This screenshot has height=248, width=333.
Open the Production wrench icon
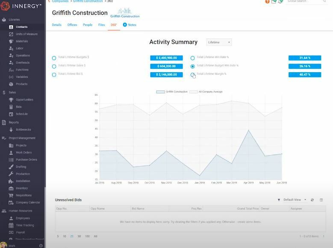tap(11, 174)
